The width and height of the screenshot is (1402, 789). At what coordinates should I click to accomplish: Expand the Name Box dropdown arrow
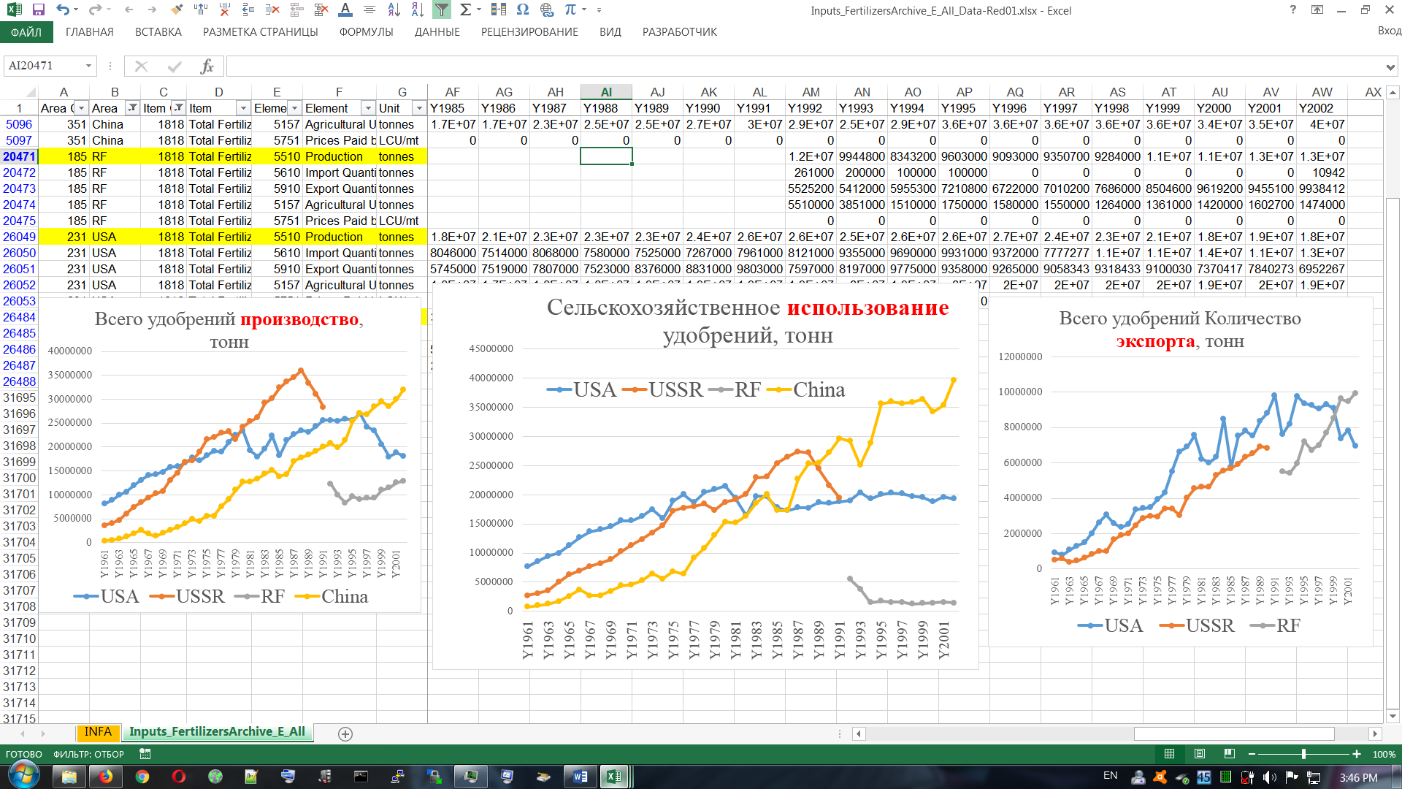(x=88, y=66)
